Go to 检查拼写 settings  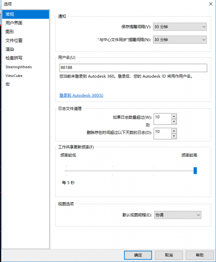coord(26,58)
